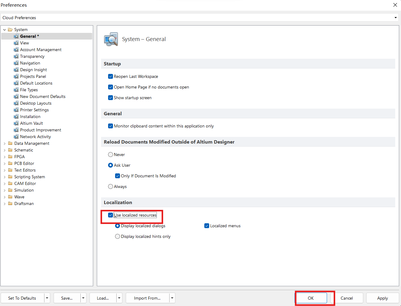The width and height of the screenshot is (401, 306).
Task: Click the Load... button
Action: 103,298
